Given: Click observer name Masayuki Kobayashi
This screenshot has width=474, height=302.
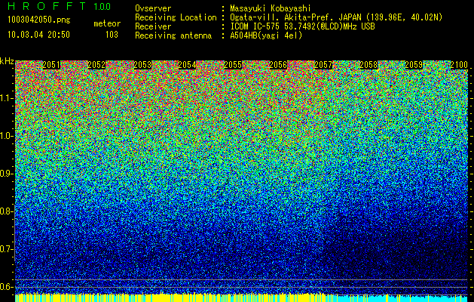Looking at the screenshot, I should click(270, 8).
